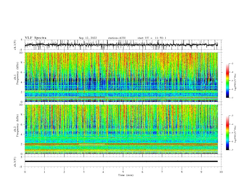The image size is (249, 193).
Task: Click the upper log(PSD) units label
Action: pyautogui.click(x=235, y=82)
